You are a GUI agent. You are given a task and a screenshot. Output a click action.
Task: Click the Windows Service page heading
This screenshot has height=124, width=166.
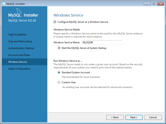point(68,15)
